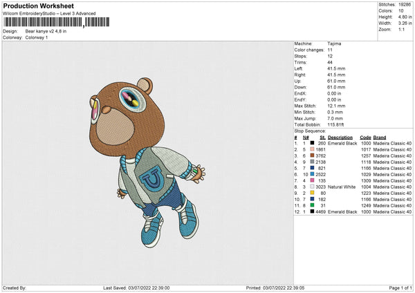Screen dimensions: 415x293
Task: Click the 'EndY:' label
Action: coord(300,100)
